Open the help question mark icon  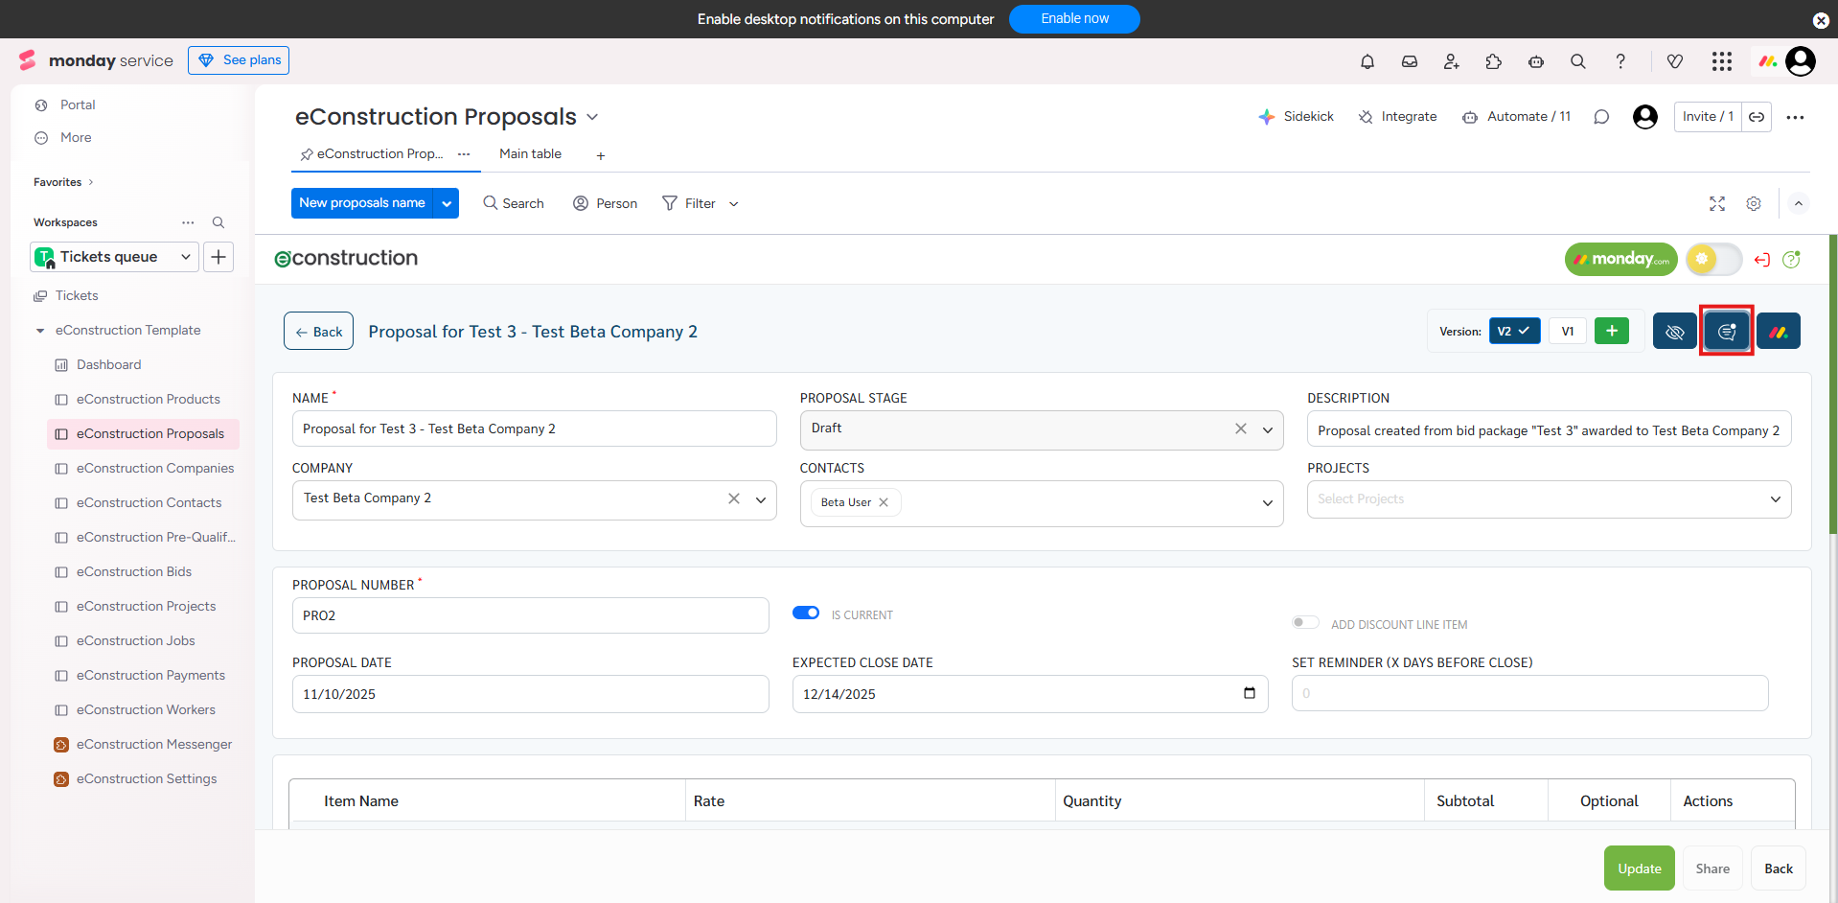click(1620, 61)
